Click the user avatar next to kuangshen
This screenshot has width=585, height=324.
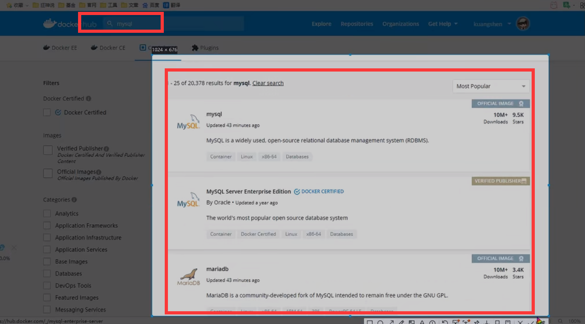523,24
